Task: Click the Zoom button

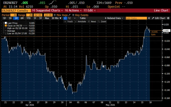Action: [102, 21]
